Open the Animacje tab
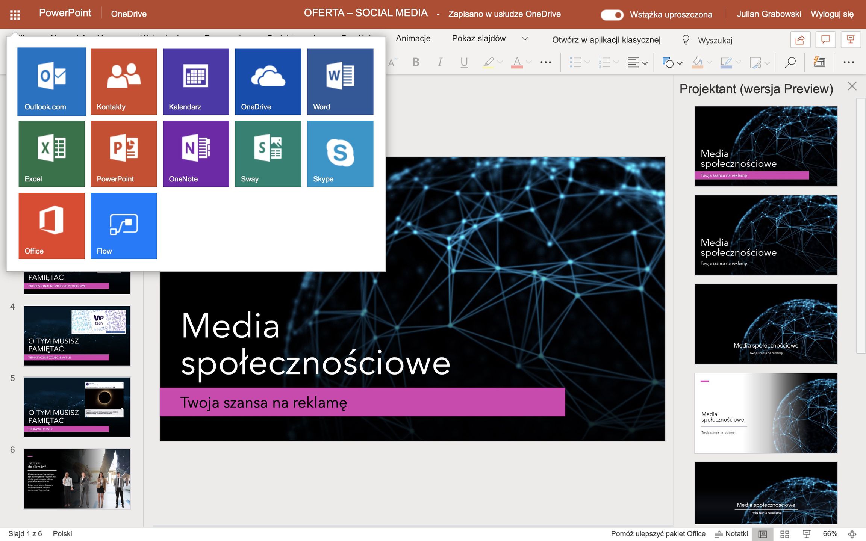The height and width of the screenshot is (541, 866). pyautogui.click(x=413, y=38)
